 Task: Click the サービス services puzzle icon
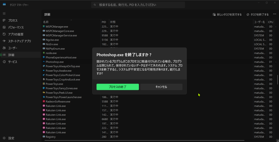point(4,62)
